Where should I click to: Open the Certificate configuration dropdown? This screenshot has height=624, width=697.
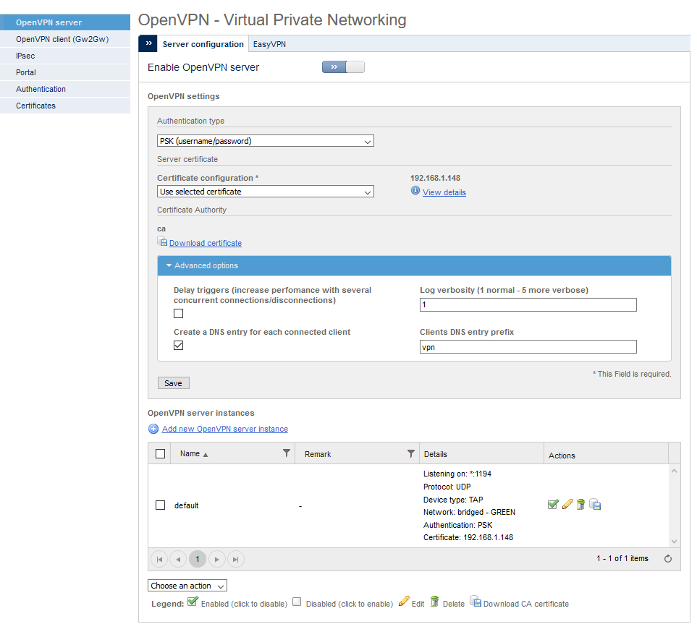pyautogui.click(x=266, y=192)
